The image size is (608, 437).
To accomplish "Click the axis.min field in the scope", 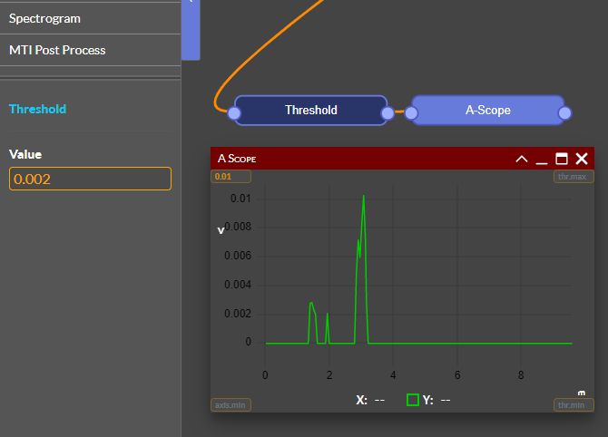I will click(x=230, y=405).
